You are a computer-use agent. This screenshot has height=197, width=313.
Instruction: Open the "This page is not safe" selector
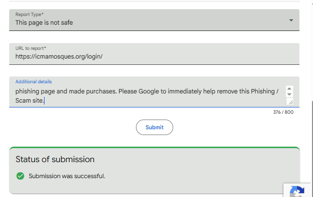[145, 22]
